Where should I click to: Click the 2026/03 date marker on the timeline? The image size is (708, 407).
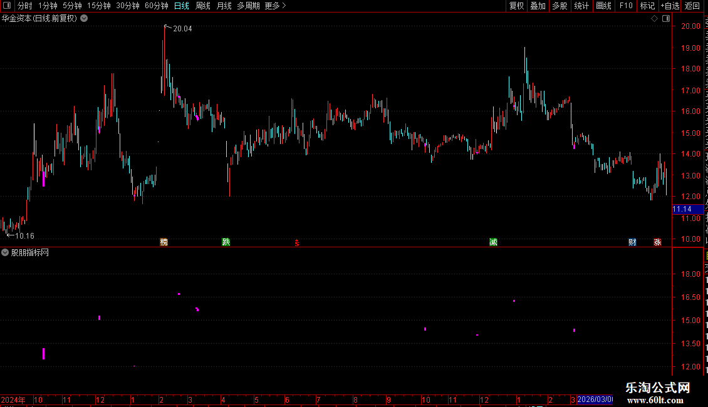(x=595, y=399)
